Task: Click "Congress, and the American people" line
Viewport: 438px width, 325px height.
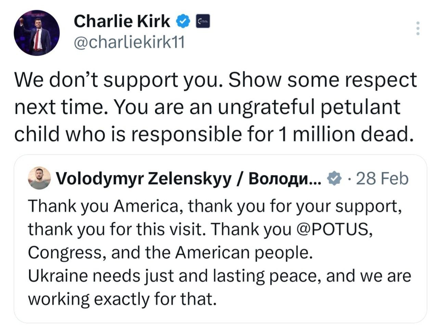Action: coord(170,253)
